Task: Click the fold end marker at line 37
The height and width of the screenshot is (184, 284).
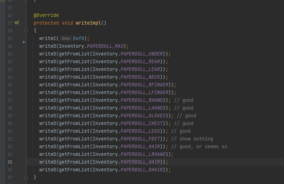Action: pos(26,177)
